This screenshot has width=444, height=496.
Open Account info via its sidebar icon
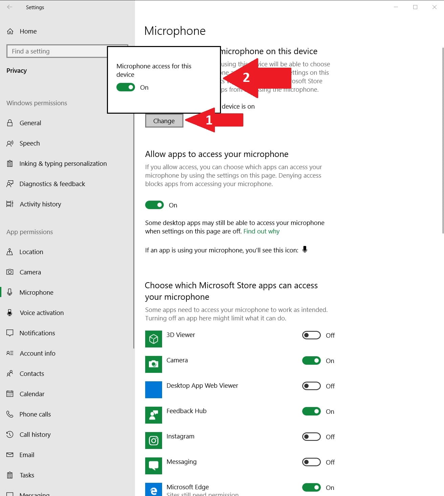[10, 353]
